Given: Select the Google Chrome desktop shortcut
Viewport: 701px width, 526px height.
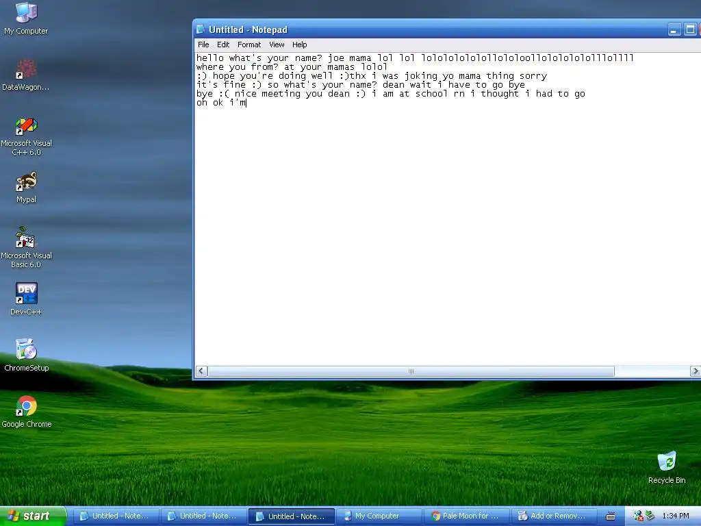Looking at the screenshot, I should pos(27,412).
